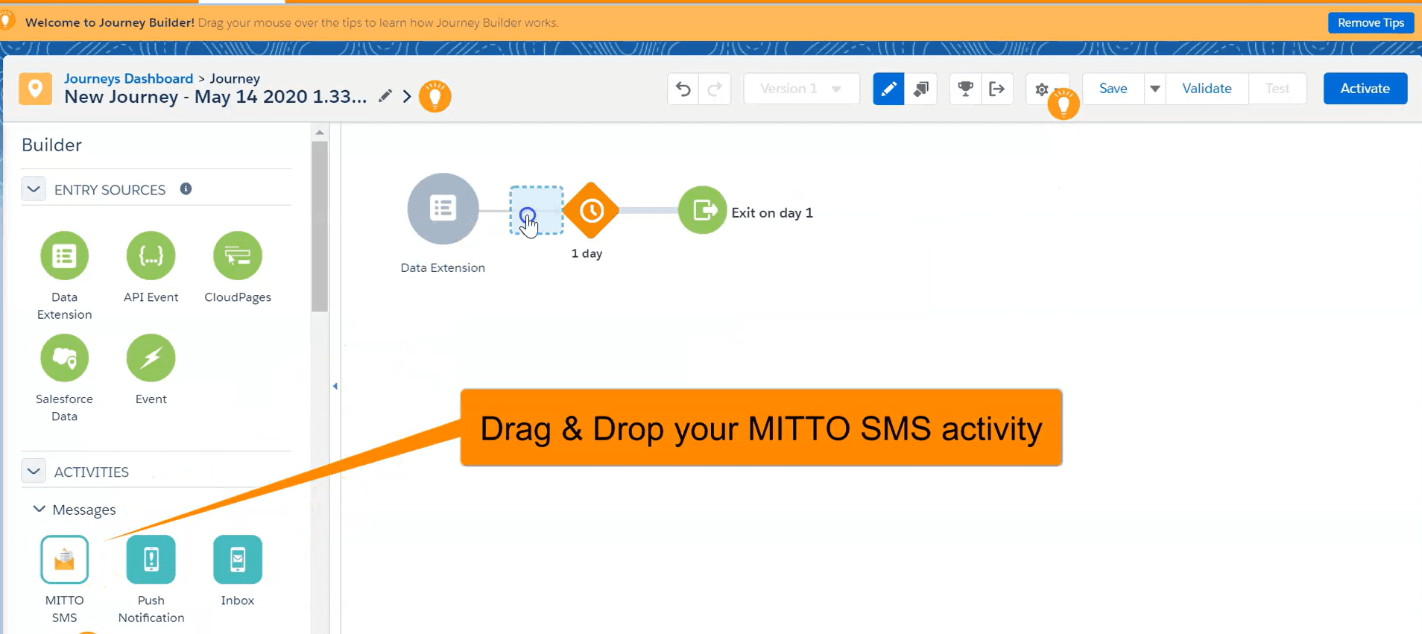This screenshot has width=1422, height=634.
Task: Open the Journeys Dashboard breadcrumb link
Action: pos(128,78)
